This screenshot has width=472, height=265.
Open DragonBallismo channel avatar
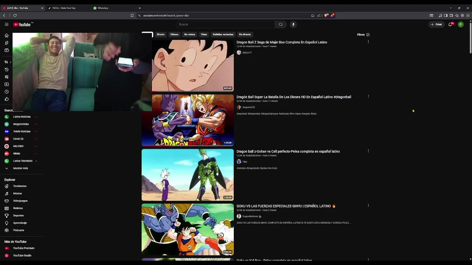click(x=239, y=216)
